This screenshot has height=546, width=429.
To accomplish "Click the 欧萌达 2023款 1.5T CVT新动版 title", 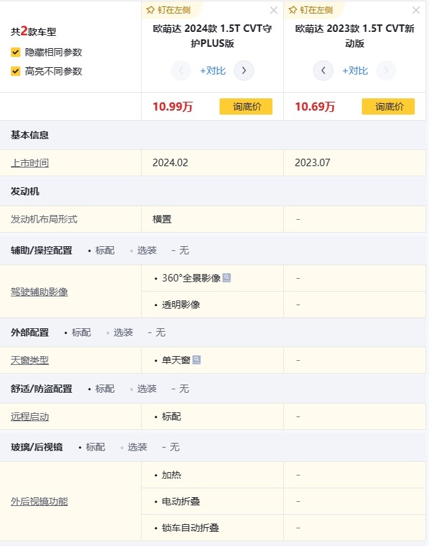I will click(x=354, y=36).
